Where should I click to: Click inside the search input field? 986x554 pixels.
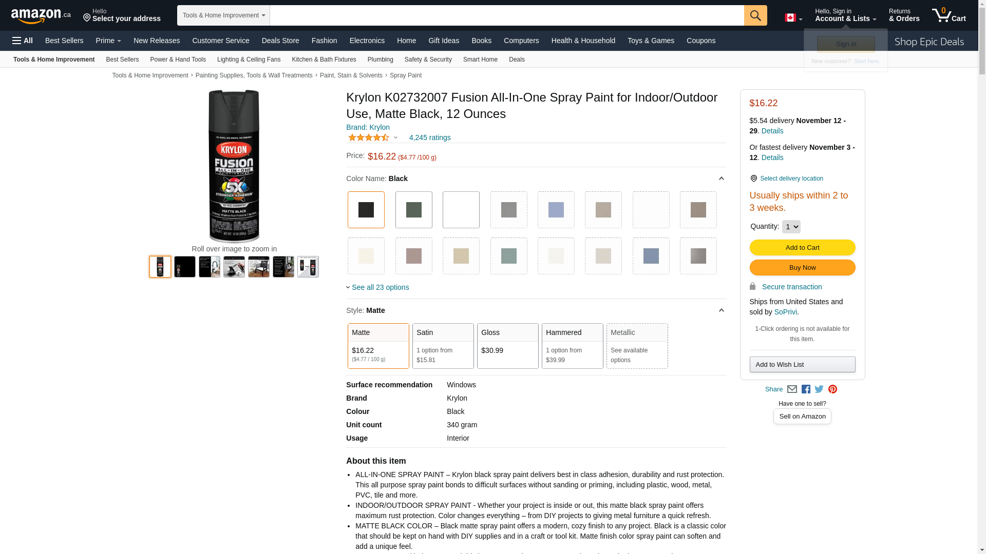tap(506, 15)
